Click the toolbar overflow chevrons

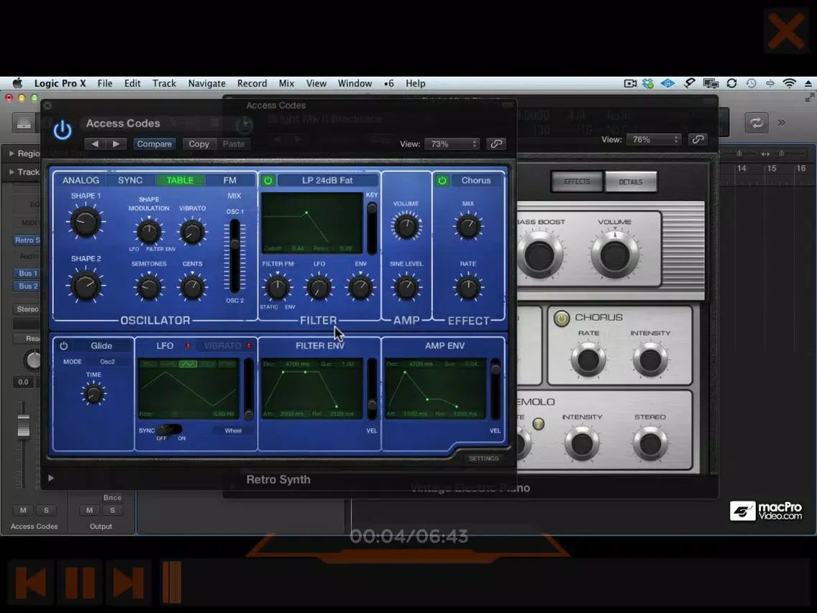coord(782,123)
